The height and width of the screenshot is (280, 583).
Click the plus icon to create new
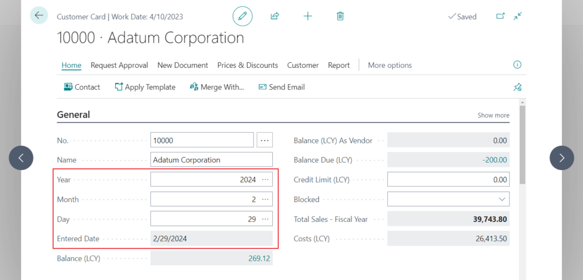(307, 16)
